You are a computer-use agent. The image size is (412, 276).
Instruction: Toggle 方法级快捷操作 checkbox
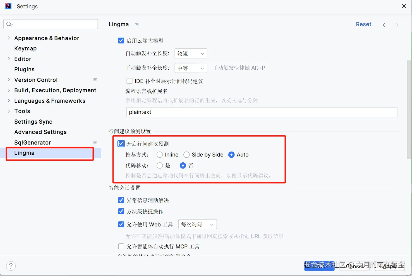click(x=121, y=211)
